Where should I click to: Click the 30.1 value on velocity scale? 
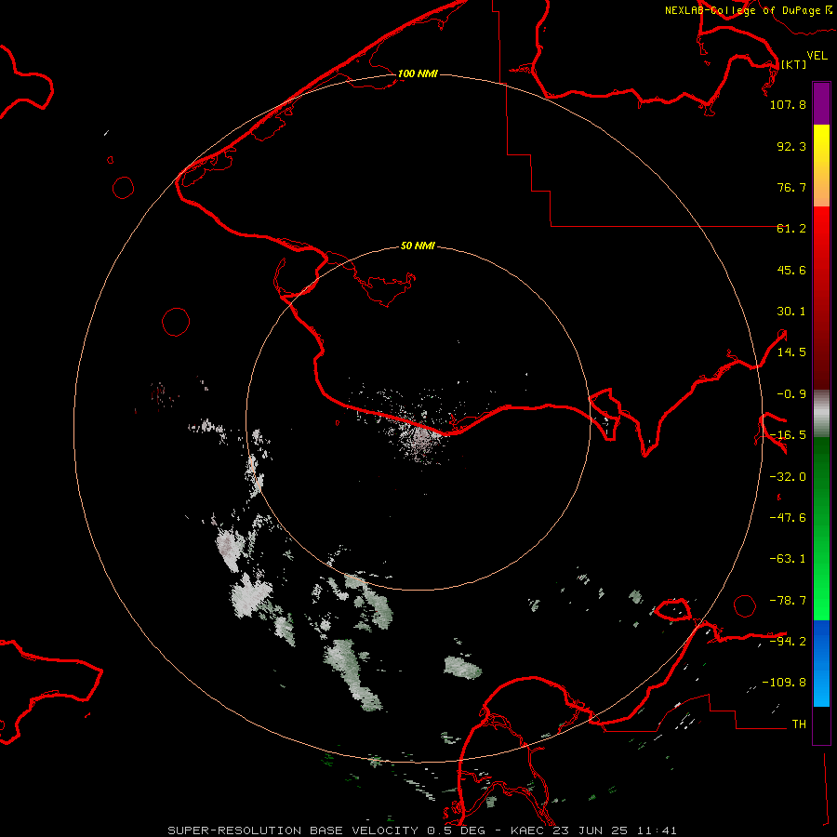coord(791,312)
